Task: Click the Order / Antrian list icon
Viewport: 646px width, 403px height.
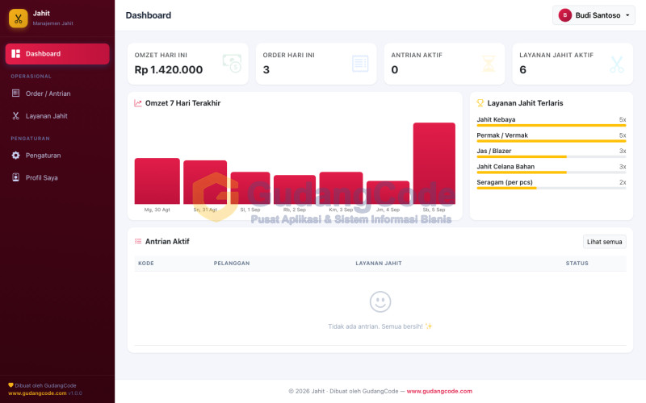Action: coord(15,93)
